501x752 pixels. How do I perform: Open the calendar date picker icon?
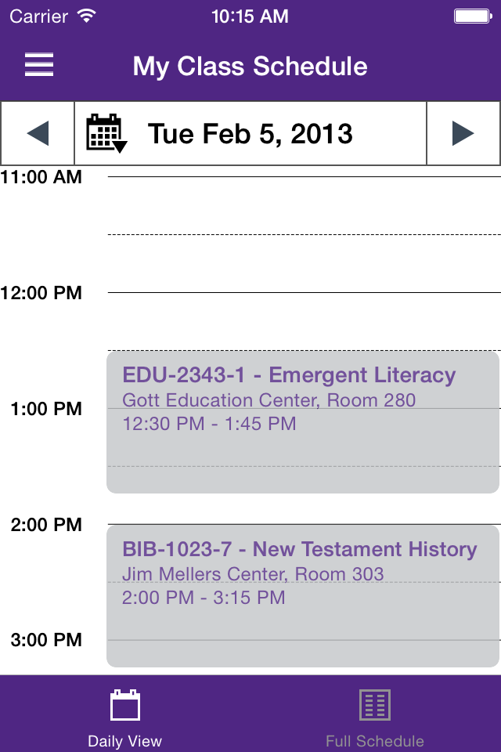tap(106, 133)
